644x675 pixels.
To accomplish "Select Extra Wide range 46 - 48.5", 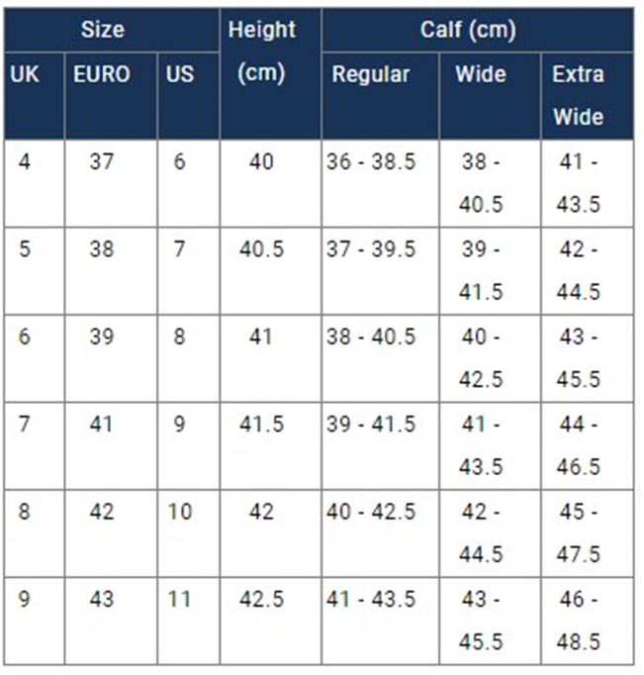I will click(579, 621).
